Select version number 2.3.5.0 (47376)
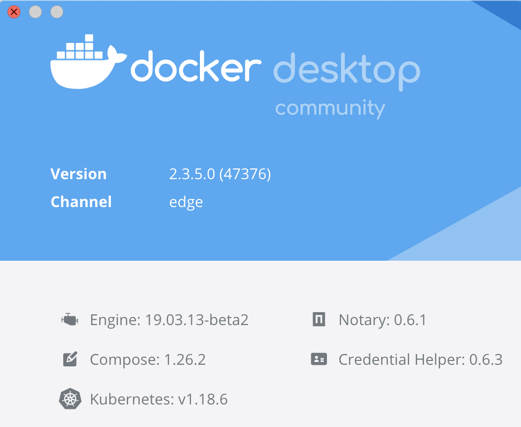521x427 pixels. (x=220, y=174)
